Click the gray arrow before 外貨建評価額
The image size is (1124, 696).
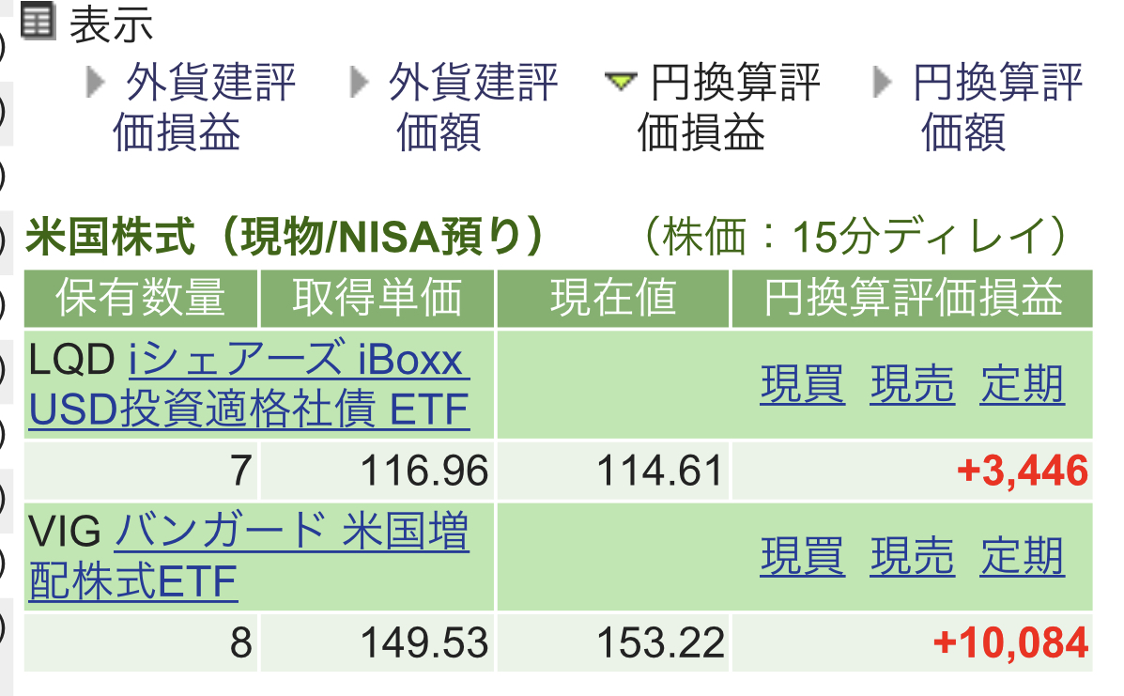pos(359,83)
